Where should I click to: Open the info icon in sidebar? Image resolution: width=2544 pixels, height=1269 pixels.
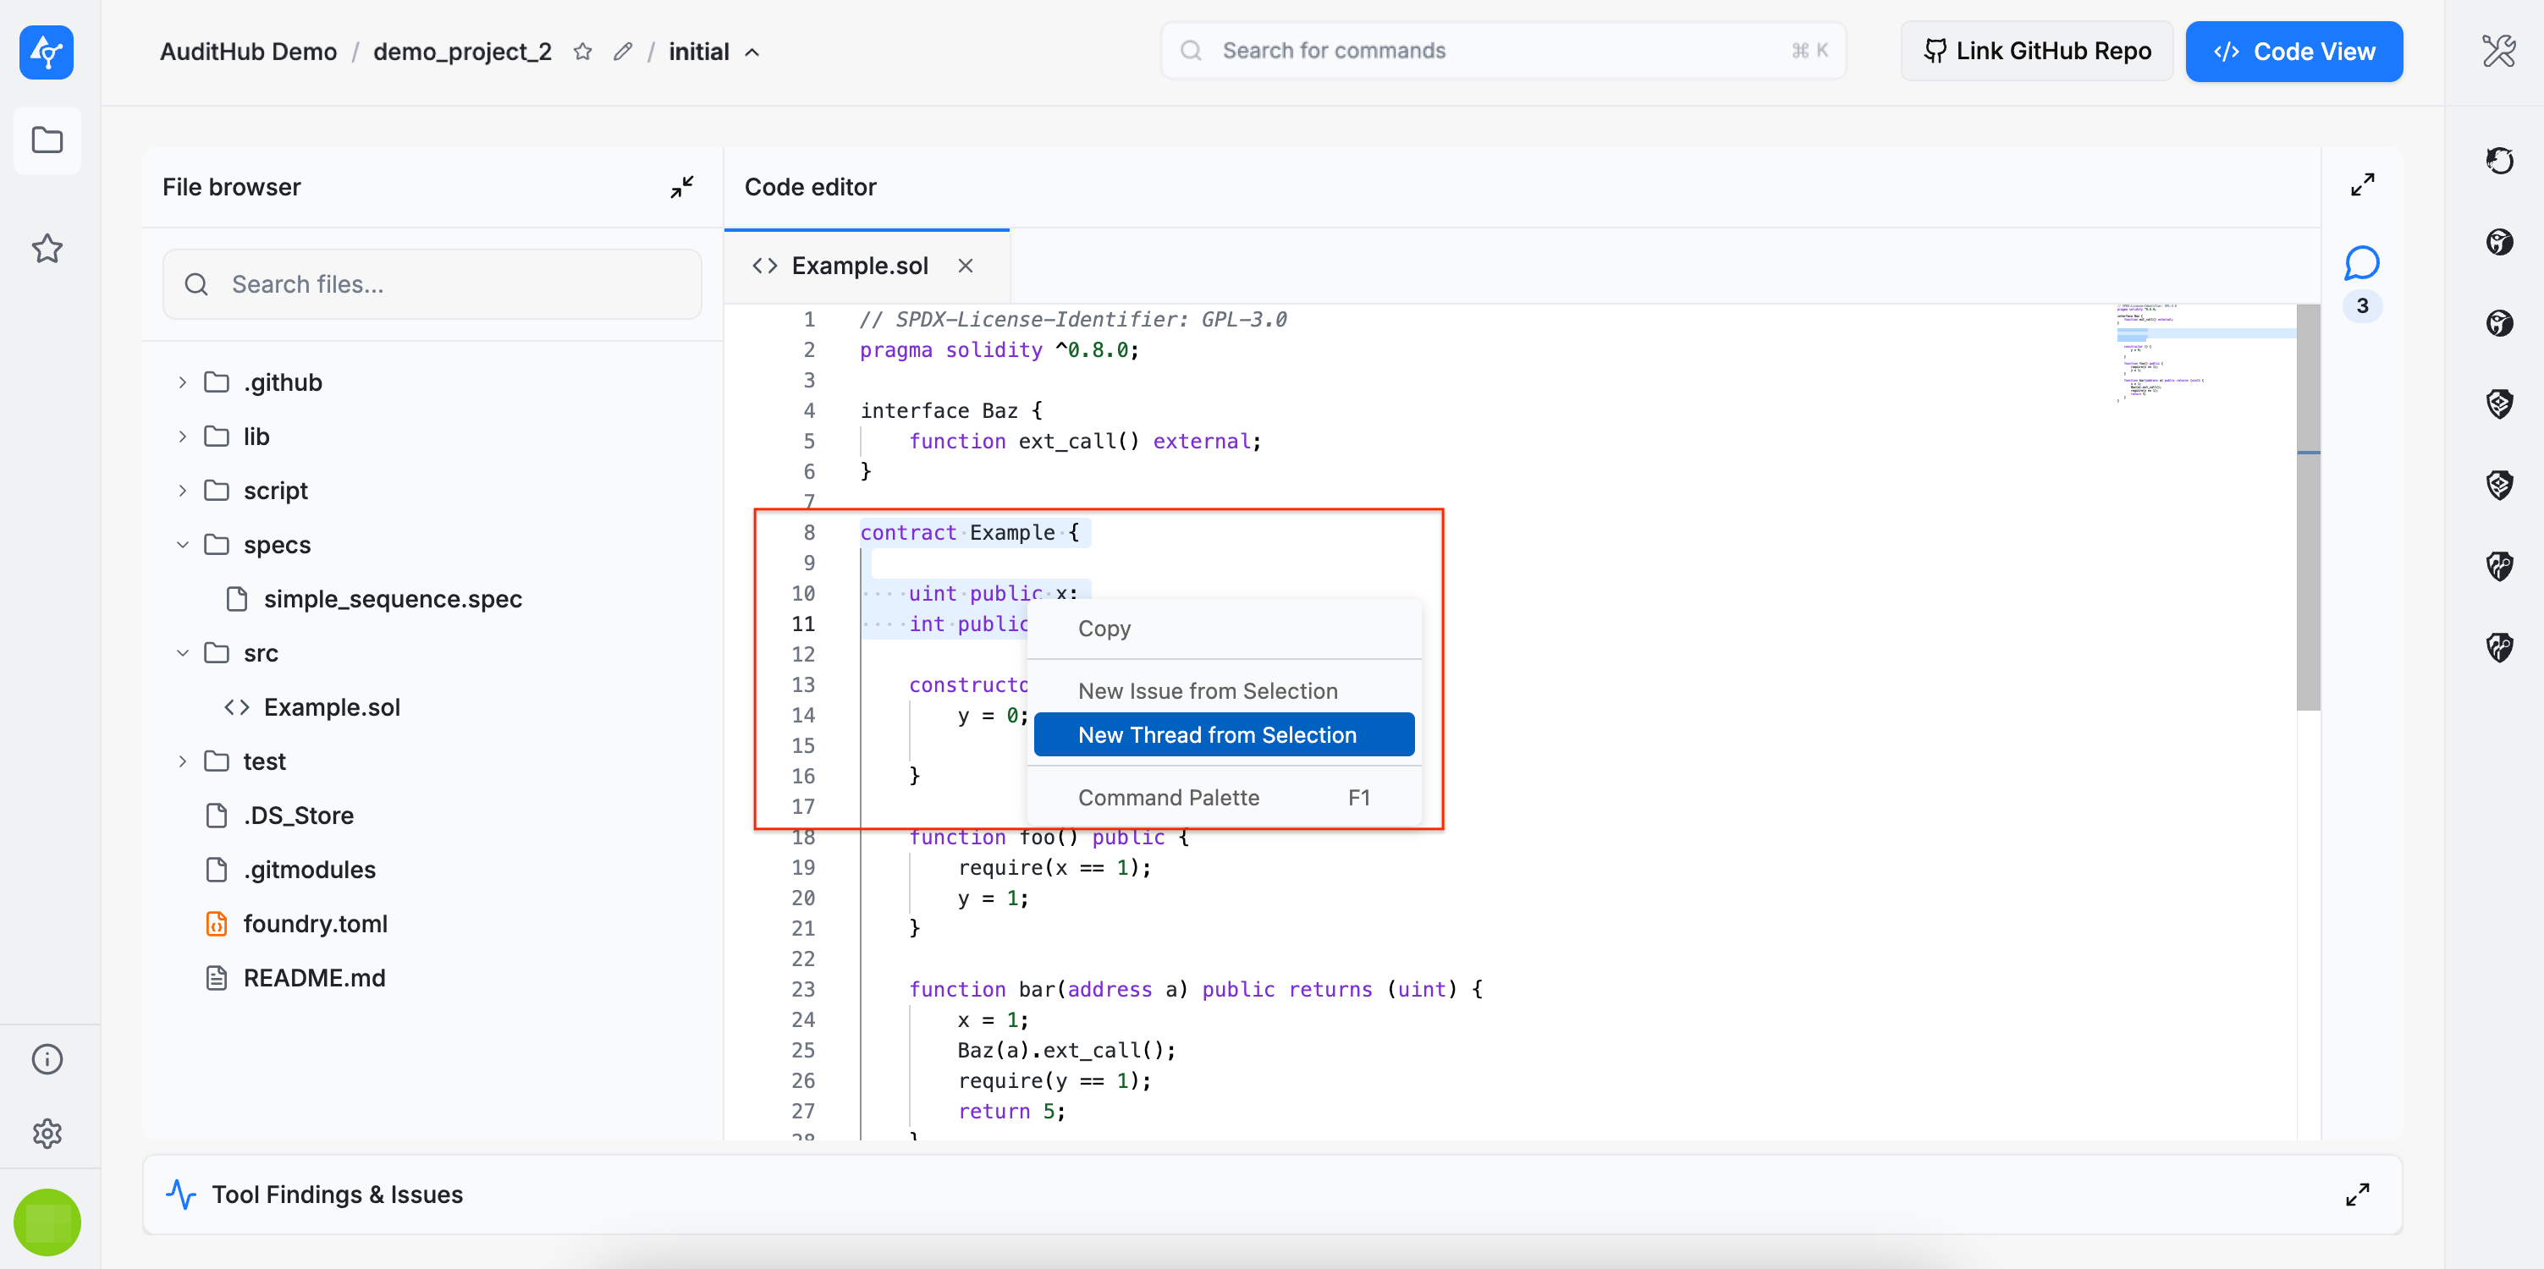coord(47,1058)
